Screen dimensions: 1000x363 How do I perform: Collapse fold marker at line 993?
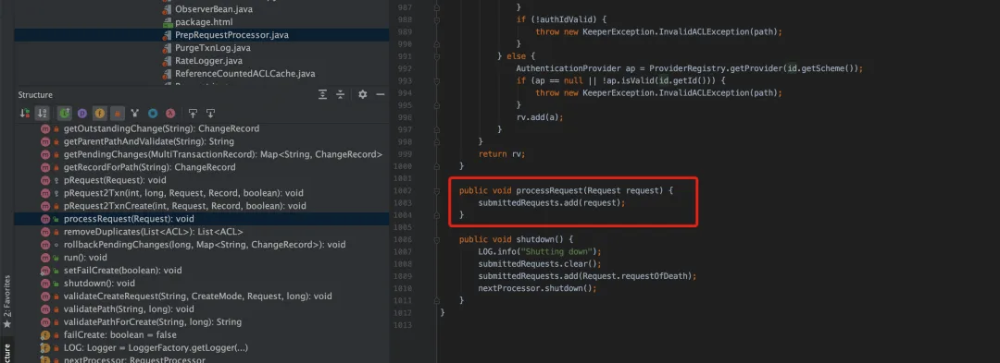437,80
